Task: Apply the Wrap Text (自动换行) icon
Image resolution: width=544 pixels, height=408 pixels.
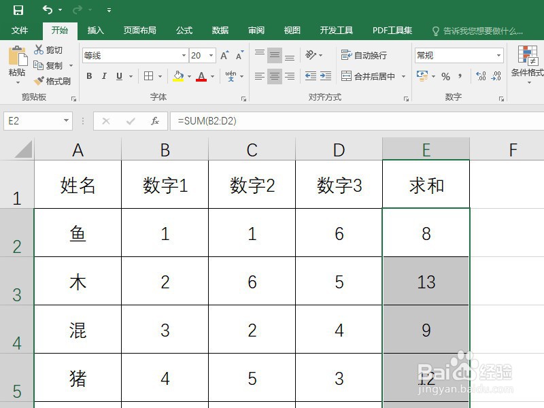Action: (347, 55)
